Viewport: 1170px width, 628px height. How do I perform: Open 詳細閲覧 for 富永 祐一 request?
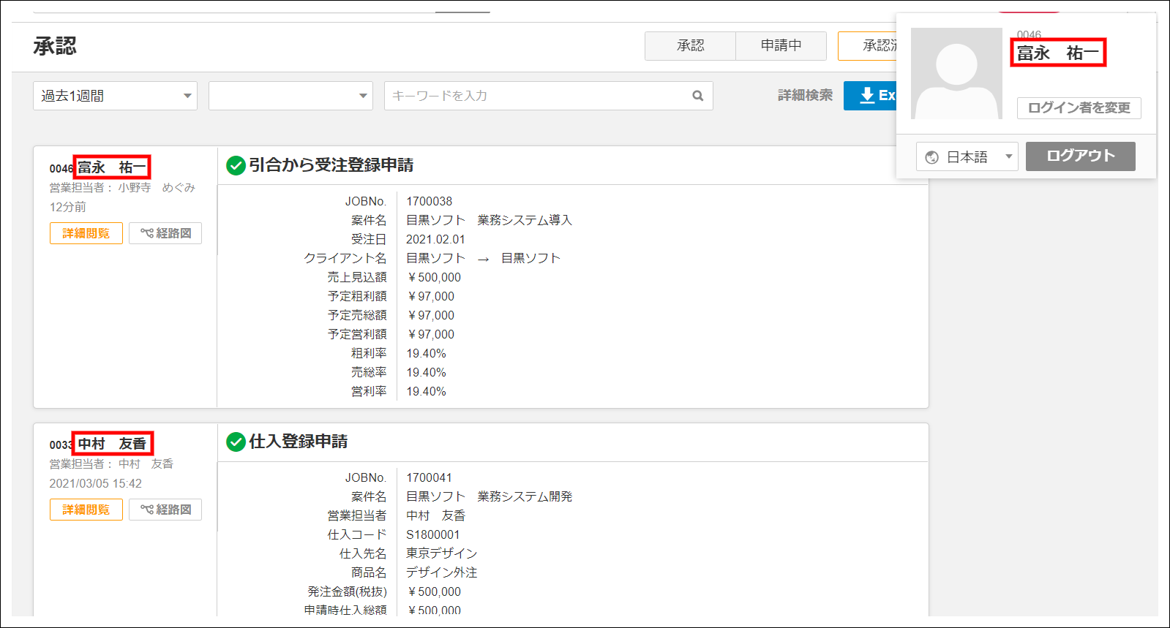tap(86, 233)
